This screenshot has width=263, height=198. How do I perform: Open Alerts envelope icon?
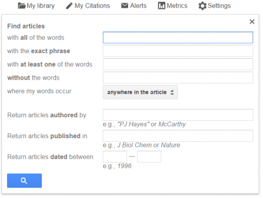point(125,6)
